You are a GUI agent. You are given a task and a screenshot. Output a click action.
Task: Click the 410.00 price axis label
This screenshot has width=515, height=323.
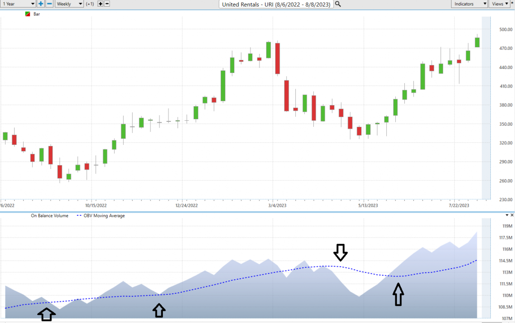(x=506, y=86)
